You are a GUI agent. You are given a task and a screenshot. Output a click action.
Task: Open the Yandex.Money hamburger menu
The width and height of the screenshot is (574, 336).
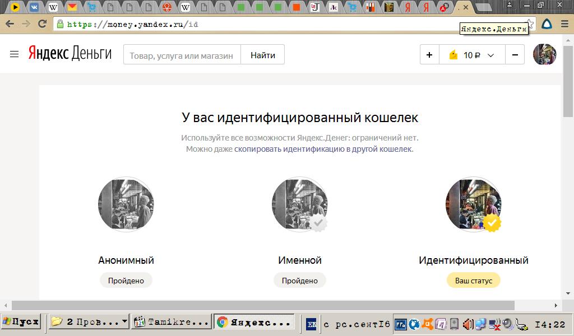(14, 54)
